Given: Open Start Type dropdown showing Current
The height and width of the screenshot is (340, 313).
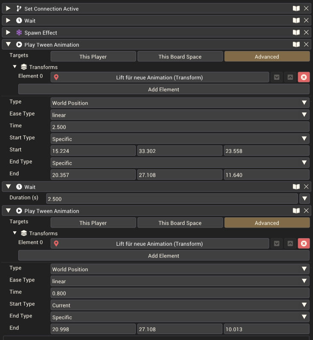Looking at the screenshot, I should 180,305.
